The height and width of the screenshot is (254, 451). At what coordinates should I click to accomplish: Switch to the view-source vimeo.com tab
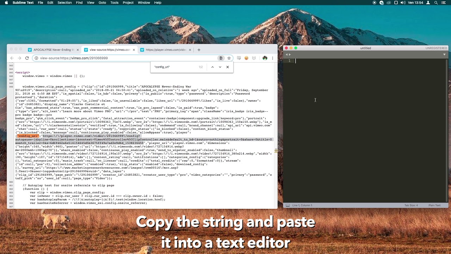tap(109, 50)
